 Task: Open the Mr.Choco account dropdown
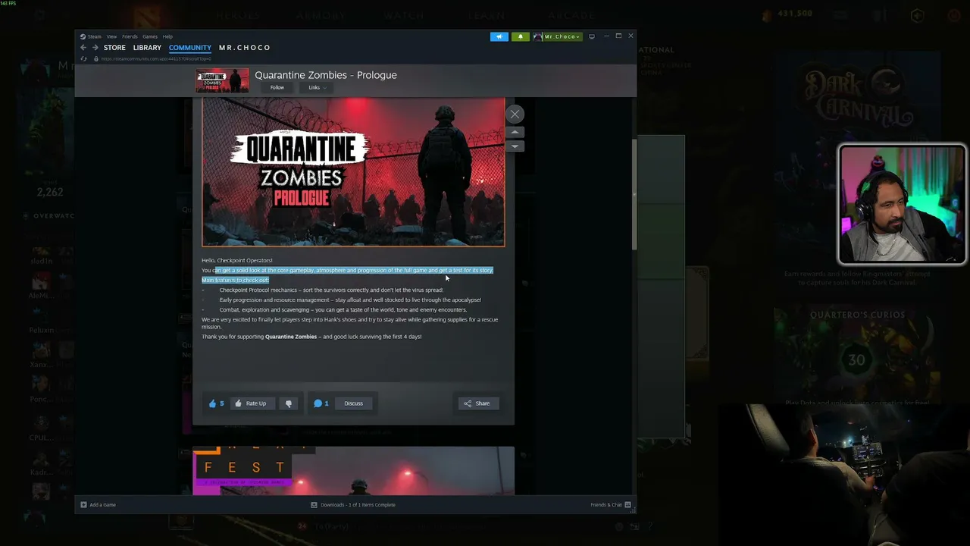(562, 36)
